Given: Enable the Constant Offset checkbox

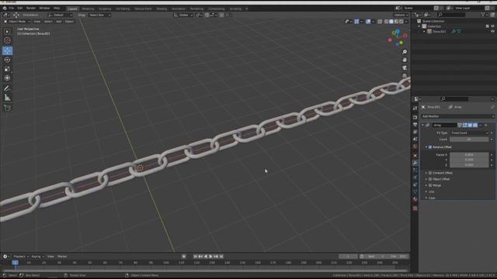Looking at the screenshot, I should pyautogui.click(x=430, y=173).
